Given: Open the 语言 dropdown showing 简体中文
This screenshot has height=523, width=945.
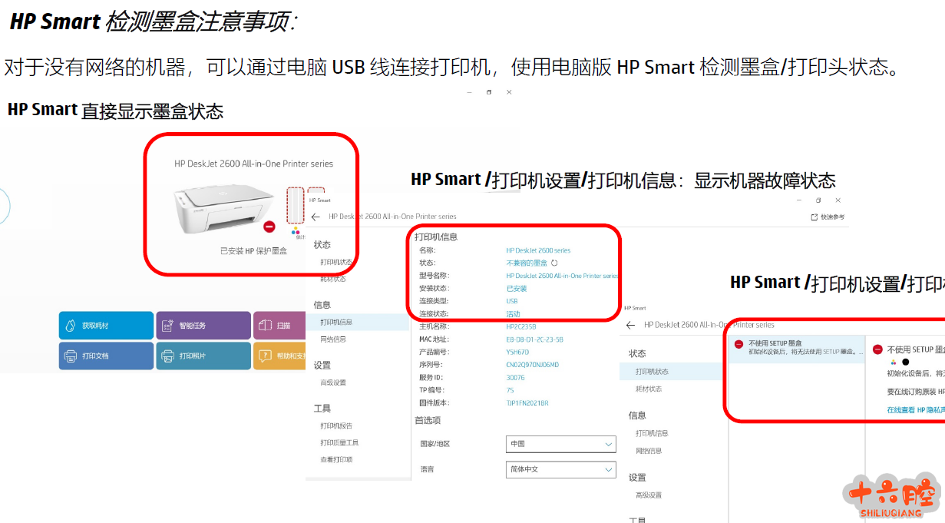Looking at the screenshot, I should pos(562,469).
